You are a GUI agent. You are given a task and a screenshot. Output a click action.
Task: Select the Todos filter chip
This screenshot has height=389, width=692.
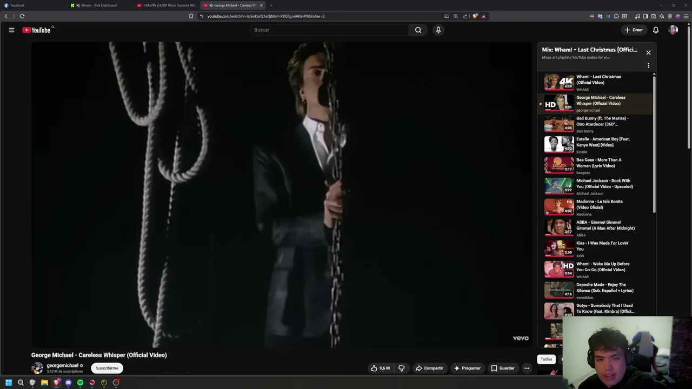[546, 359]
